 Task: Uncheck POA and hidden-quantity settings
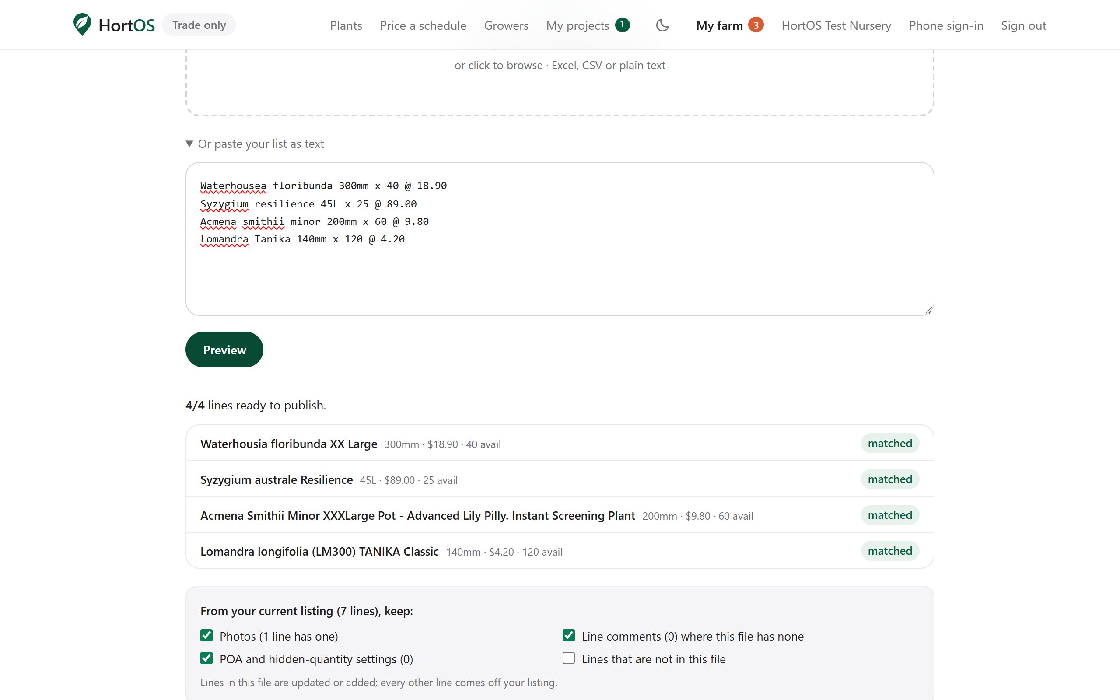[206, 658]
